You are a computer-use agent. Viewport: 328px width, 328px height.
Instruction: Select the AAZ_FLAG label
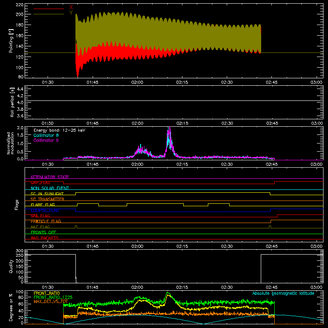tap(40, 227)
